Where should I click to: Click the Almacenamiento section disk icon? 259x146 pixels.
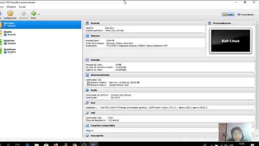click(87, 75)
